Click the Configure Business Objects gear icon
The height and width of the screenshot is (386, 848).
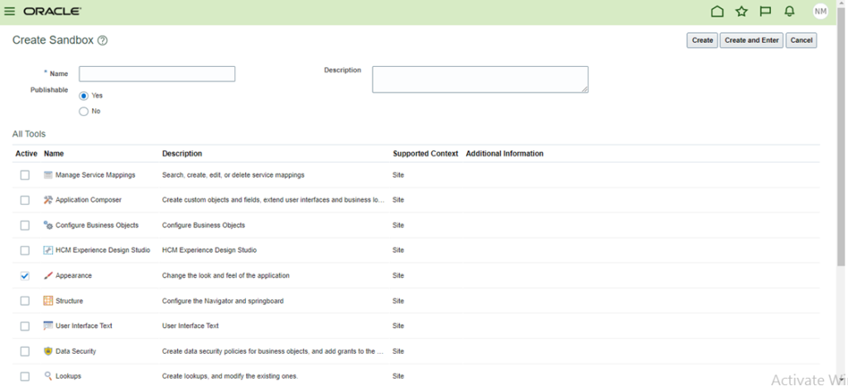(48, 225)
